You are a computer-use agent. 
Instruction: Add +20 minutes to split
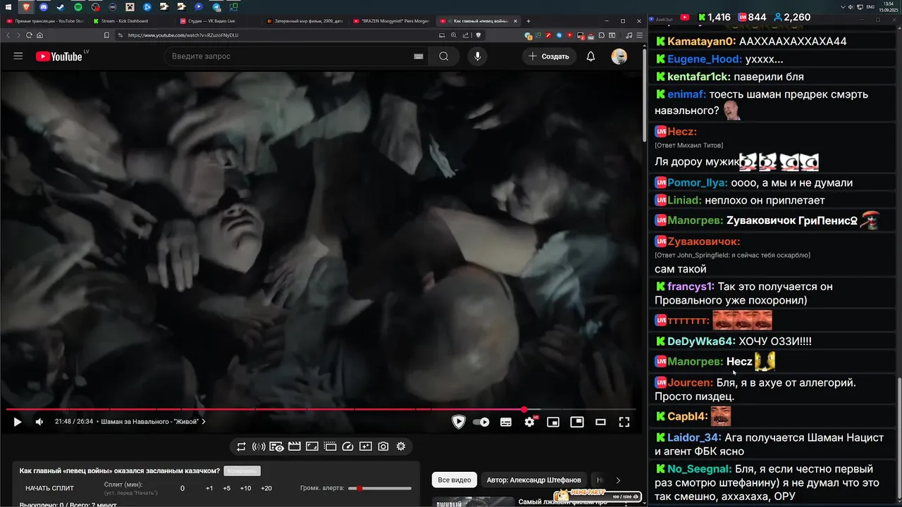pyautogui.click(x=266, y=488)
